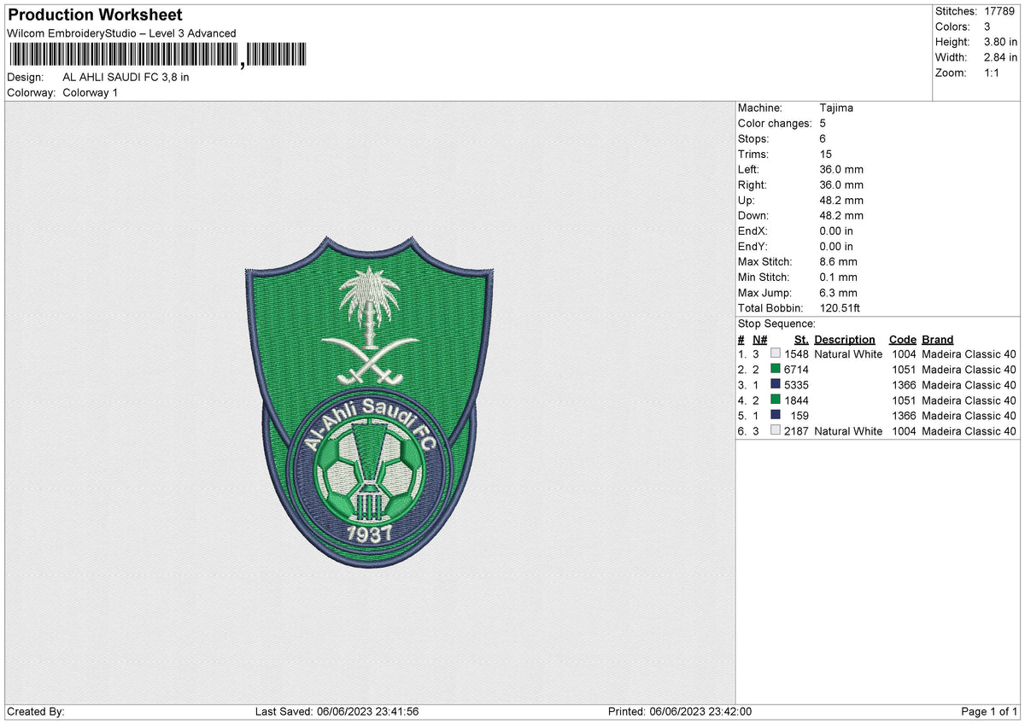Select Min Stitch value '0.1 mm'
This screenshot has height=724, width=1025.
[x=838, y=277]
